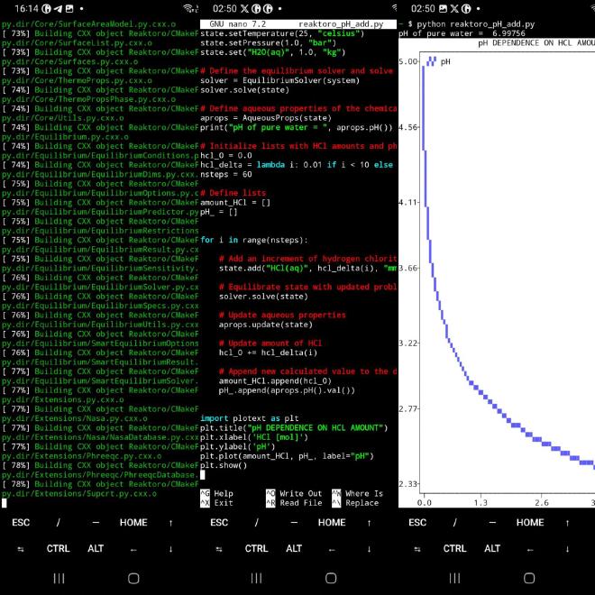Click the blue pH legend marker in the plot
The image size is (595, 595).
point(430,61)
